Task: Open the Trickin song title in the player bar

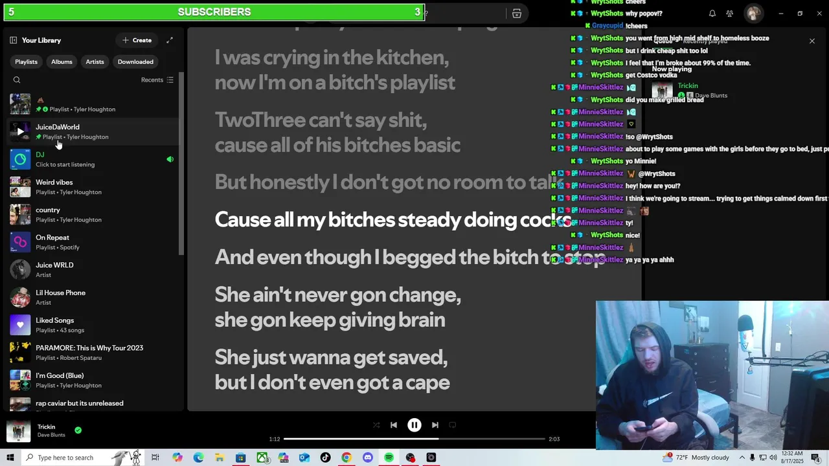Action: pos(46,427)
